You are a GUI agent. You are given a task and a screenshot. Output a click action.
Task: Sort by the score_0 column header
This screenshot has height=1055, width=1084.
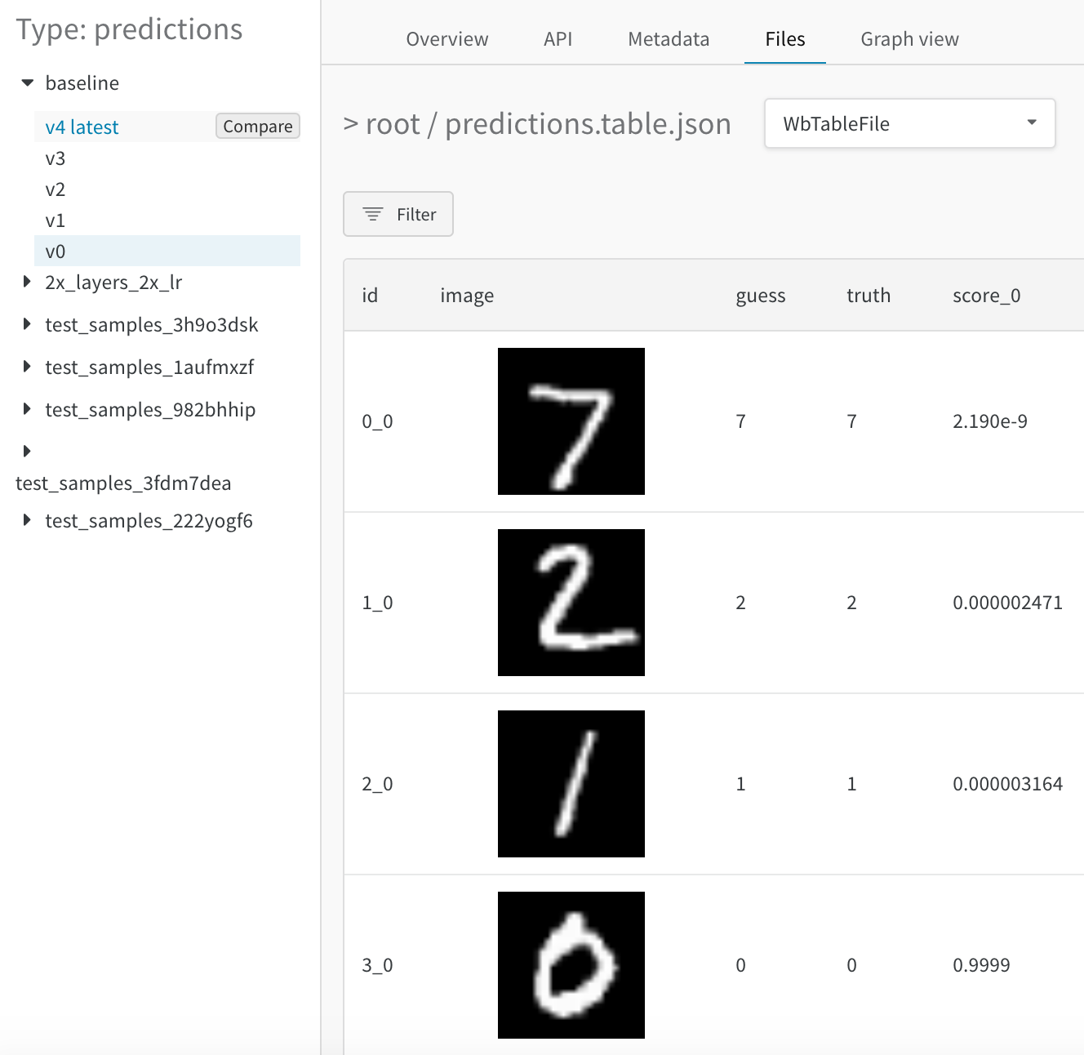tap(986, 295)
